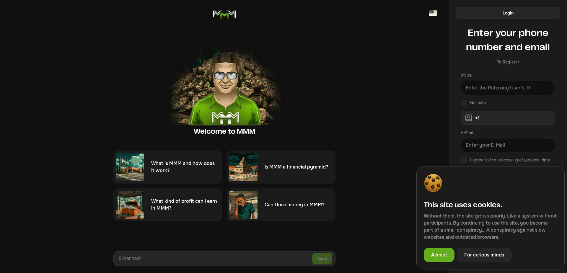Tick the personal data processing agreement

464,160
